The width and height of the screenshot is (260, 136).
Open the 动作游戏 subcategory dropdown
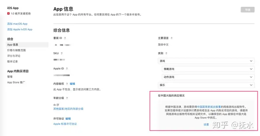tap(208, 77)
